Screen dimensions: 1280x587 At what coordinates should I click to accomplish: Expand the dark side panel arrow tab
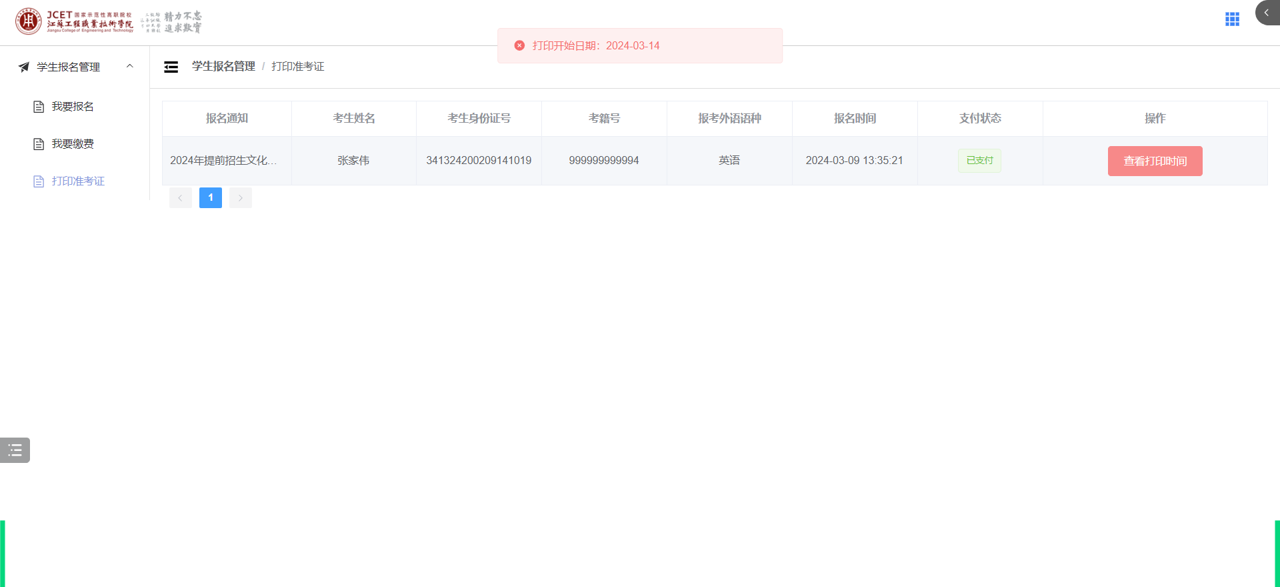pyautogui.click(x=1267, y=13)
